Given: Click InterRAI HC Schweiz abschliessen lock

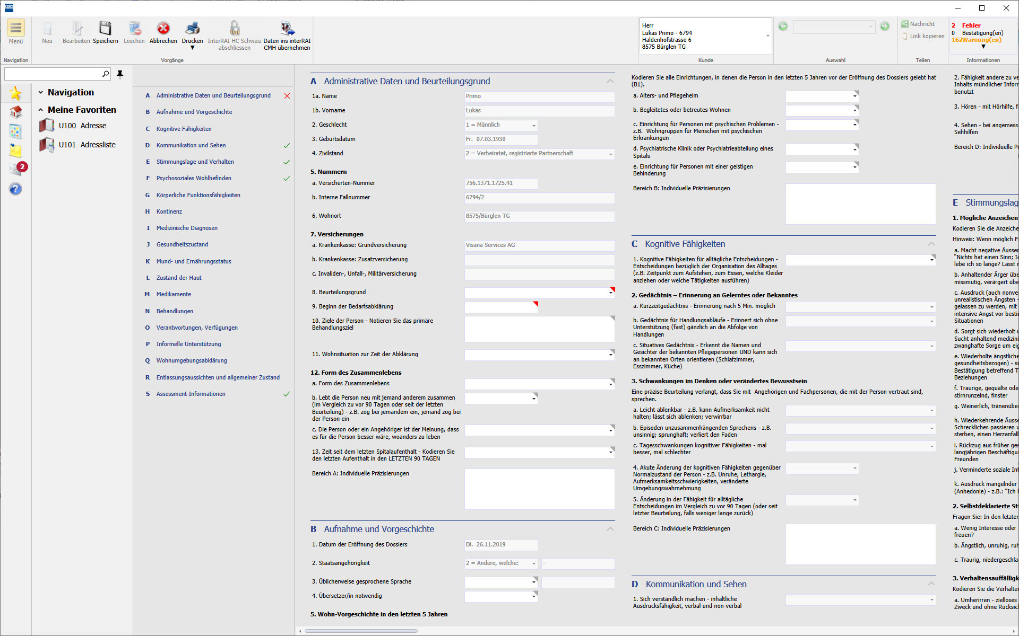Looking at the screenshot, I should click(x=235, y=35).
